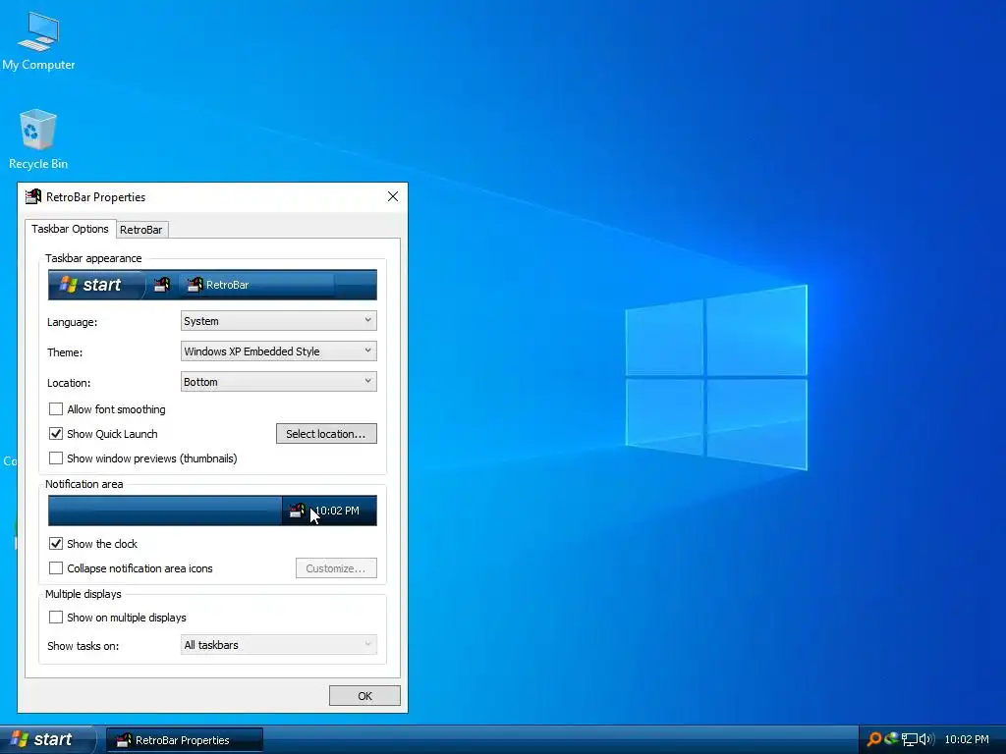Open the My Computer desktop icon
Image resolution: width=1006 pixels, height=754 pixels.
(38, 41)
